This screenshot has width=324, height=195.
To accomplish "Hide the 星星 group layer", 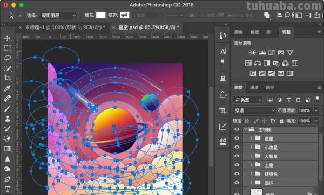I will [x=237, y=138].
